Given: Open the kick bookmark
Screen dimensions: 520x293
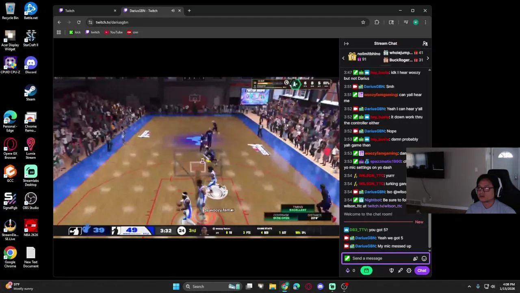Looking at the screenshot, I should pyautogui.click(x=75, y=32).
